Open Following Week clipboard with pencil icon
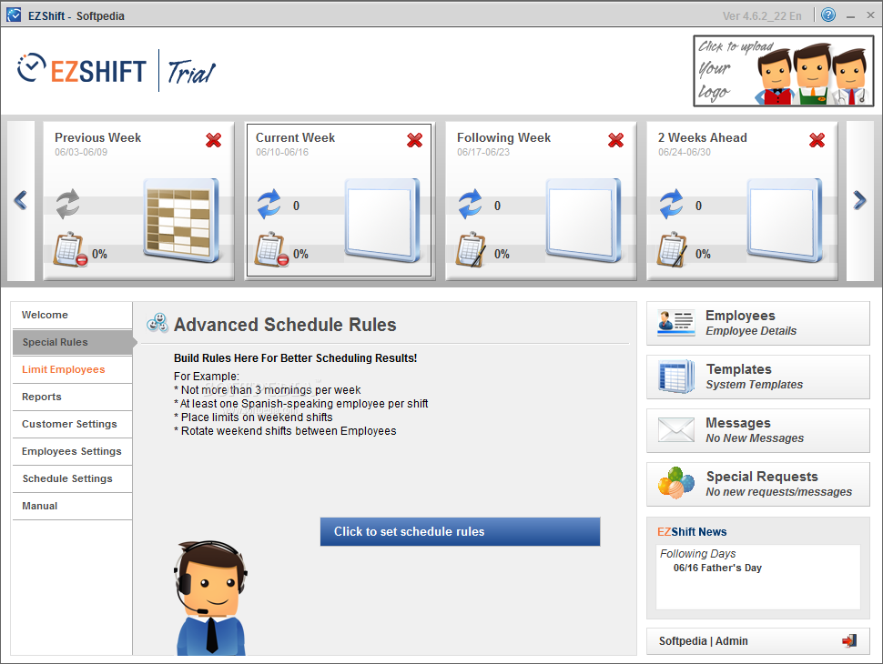This screenshot has height=664, width=883. [x=471, y=249]
